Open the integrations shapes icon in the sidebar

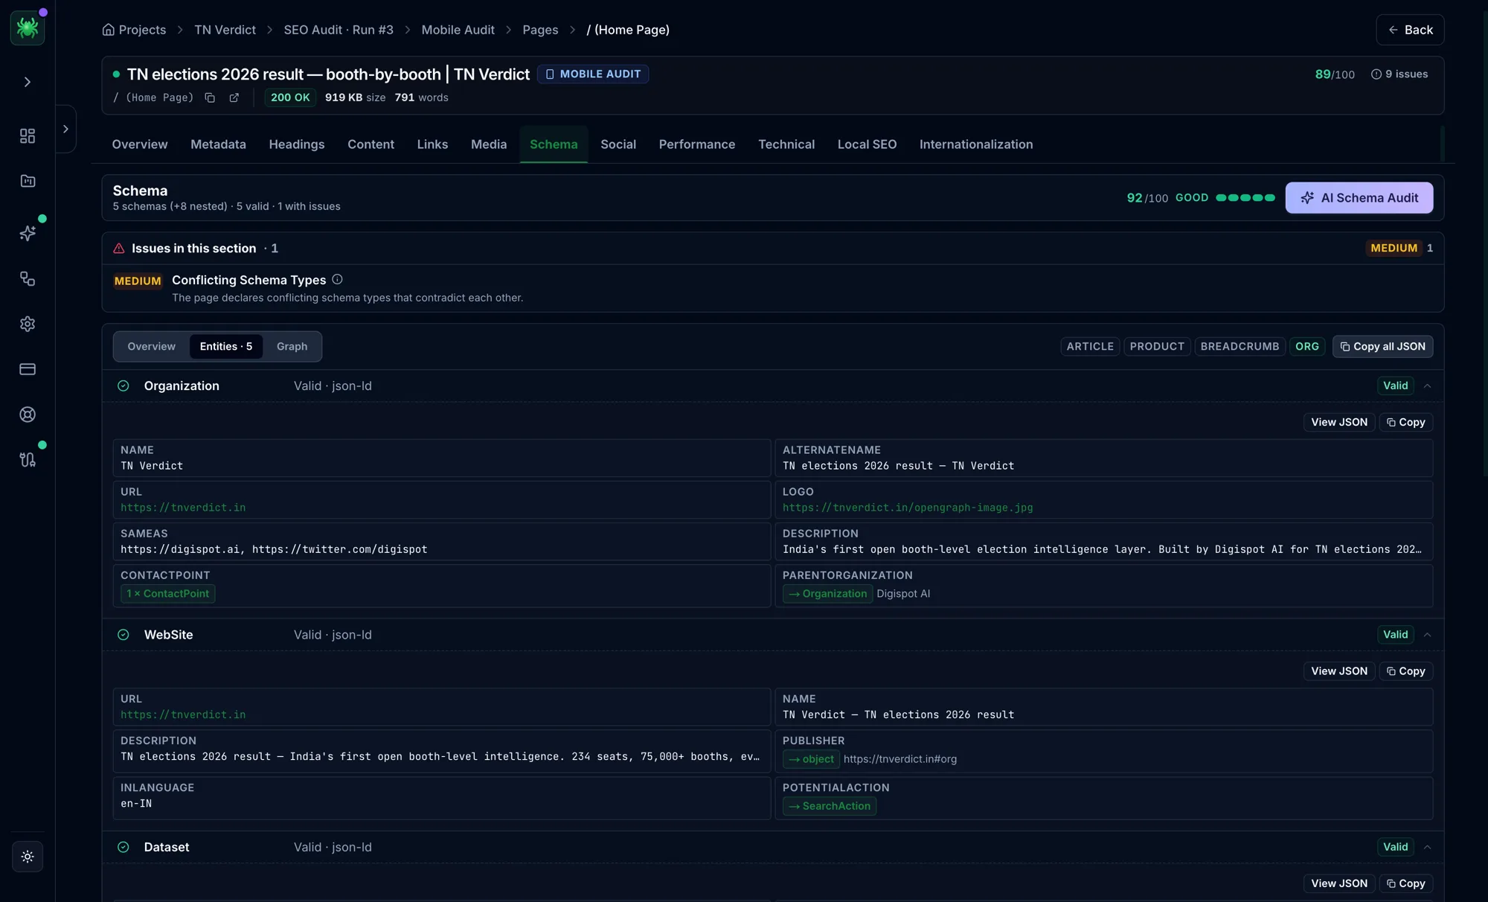pos(28,279)
